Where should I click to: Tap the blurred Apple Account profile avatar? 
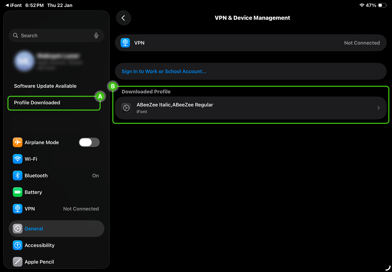24,61
